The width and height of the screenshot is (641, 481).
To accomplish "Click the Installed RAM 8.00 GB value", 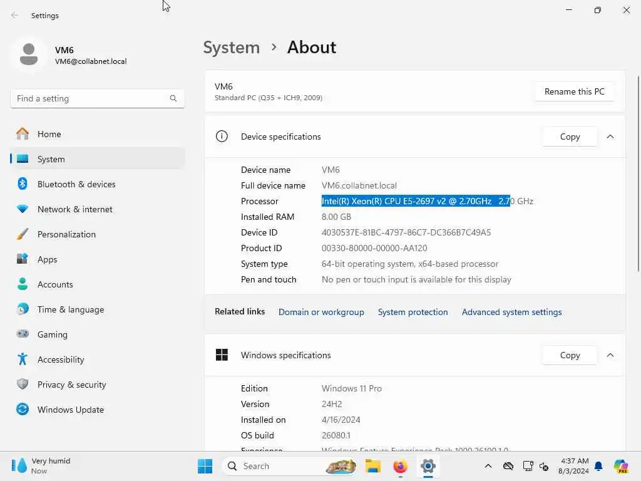I will pos(336,217).
